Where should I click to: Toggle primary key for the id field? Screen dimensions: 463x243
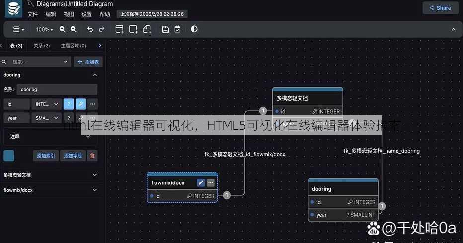pos(80,104)
